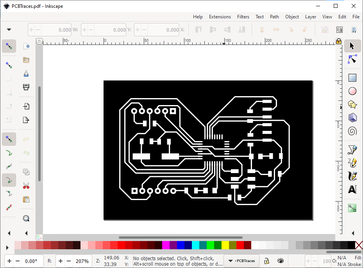
Task: Open the Path menu
Action: point(274,17)
